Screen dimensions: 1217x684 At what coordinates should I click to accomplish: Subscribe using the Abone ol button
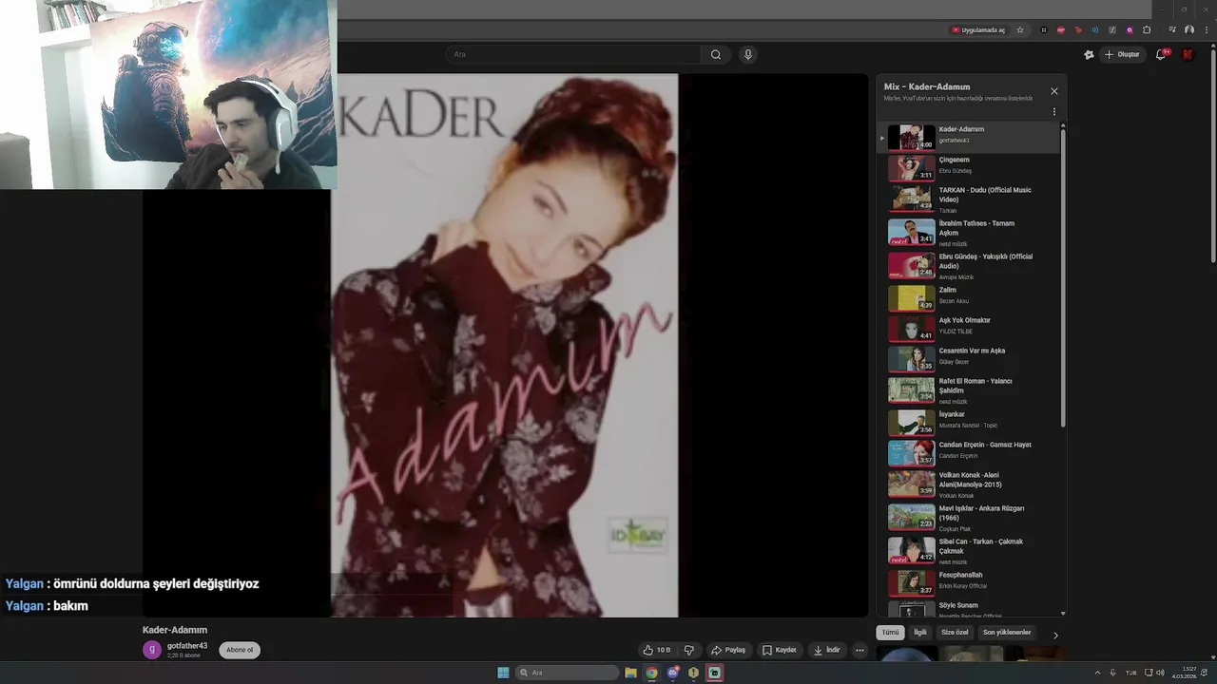pos(240,650)
